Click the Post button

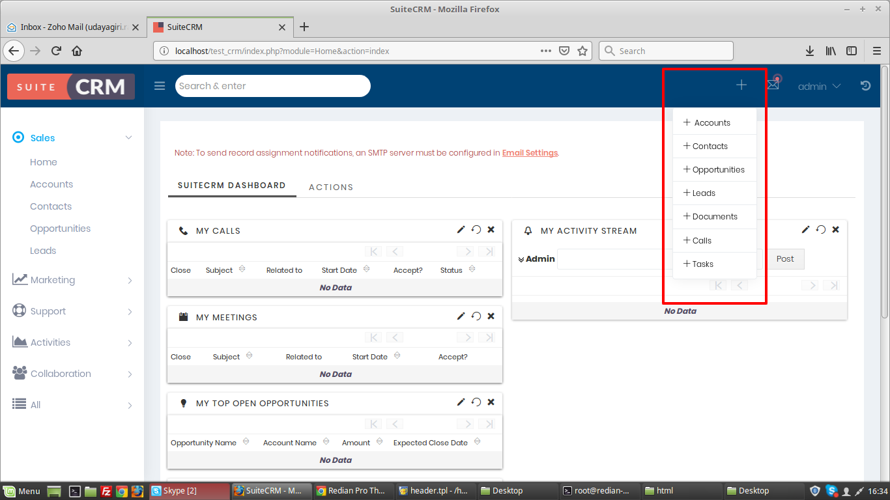(785, 259)
